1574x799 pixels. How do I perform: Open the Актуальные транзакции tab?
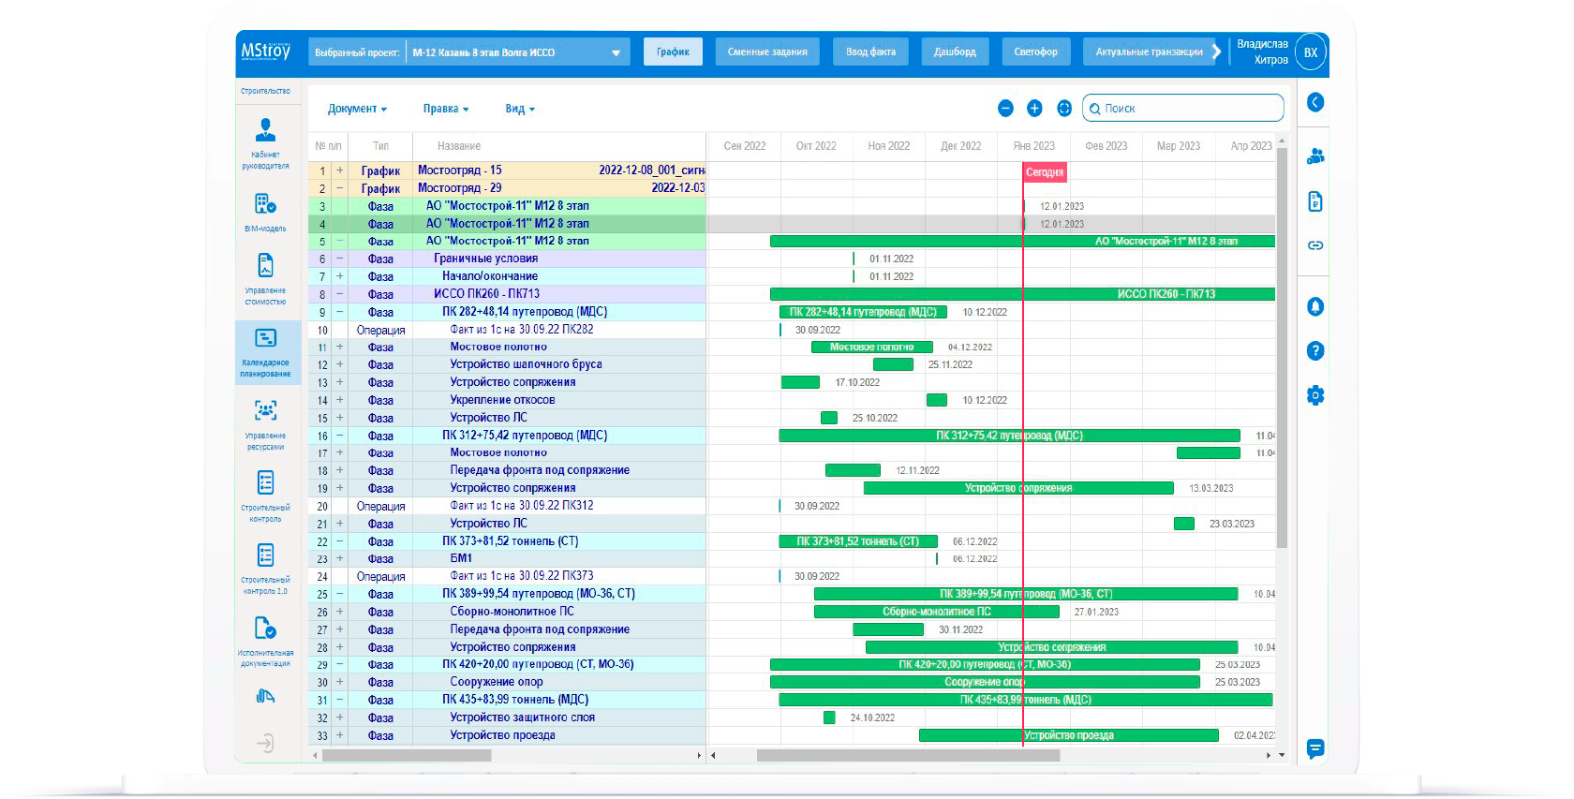(x=1149, y=52)
